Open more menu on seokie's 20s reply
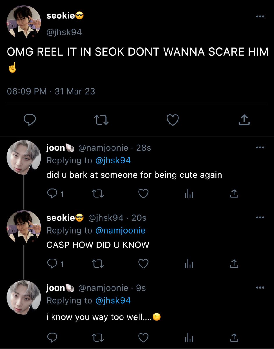274x349 pixels. 260,218
